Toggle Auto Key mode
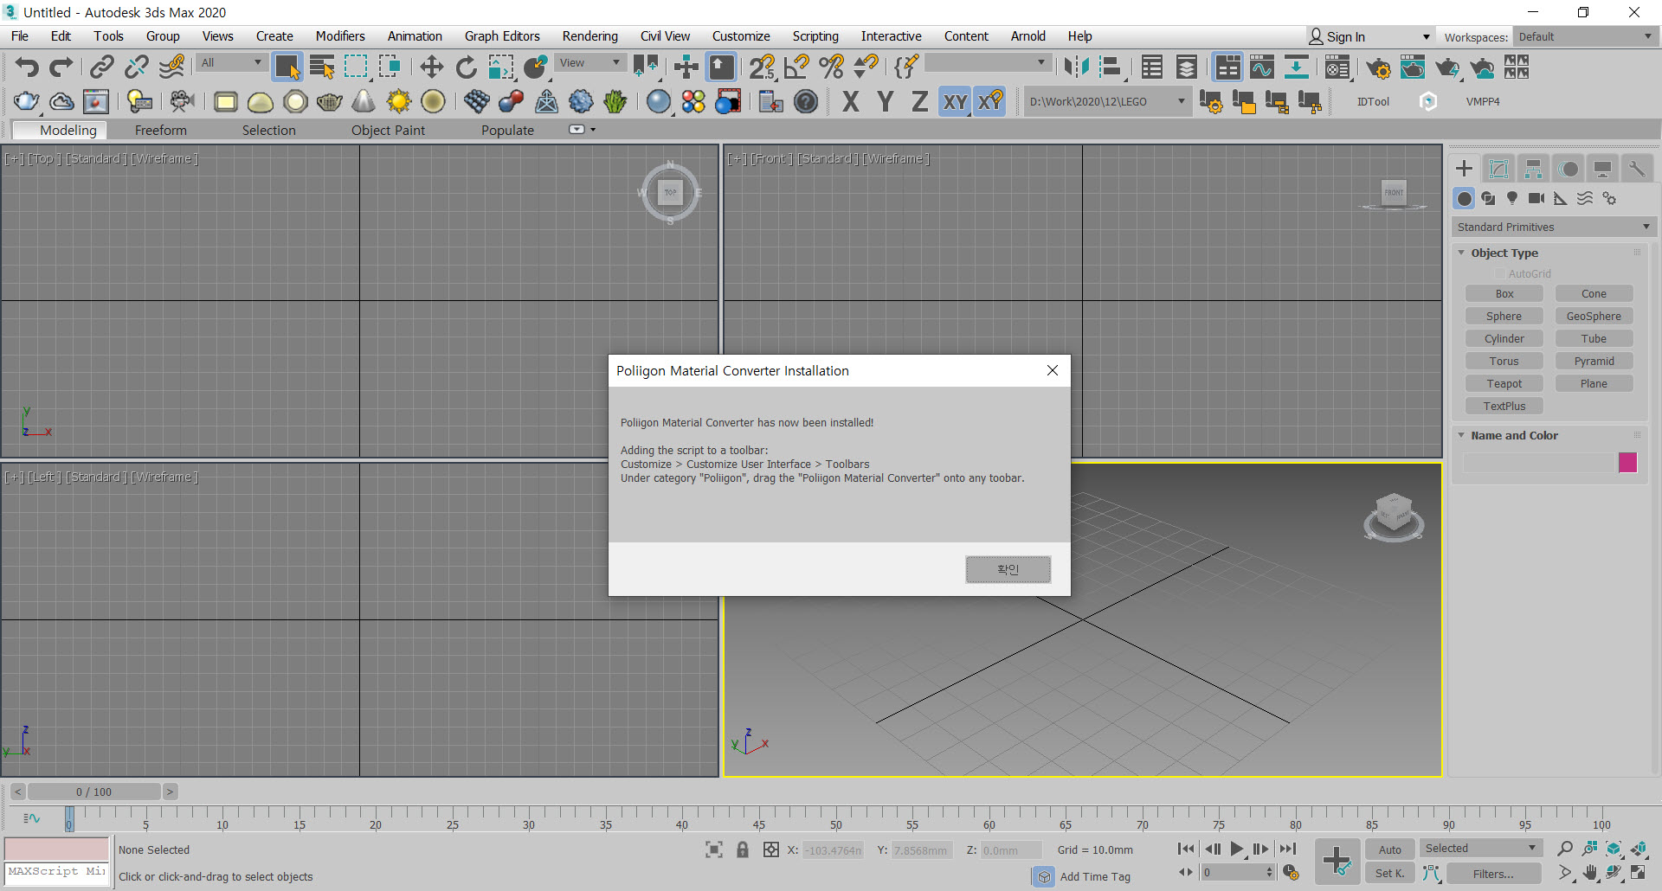Screen dimensions: 1662x891 1390,849
